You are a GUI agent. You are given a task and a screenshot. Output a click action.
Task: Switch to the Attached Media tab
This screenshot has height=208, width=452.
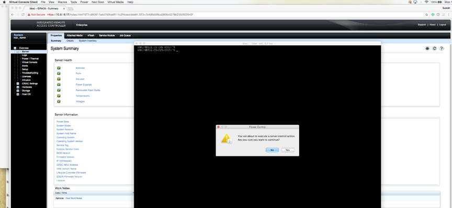tap(75, 35)
